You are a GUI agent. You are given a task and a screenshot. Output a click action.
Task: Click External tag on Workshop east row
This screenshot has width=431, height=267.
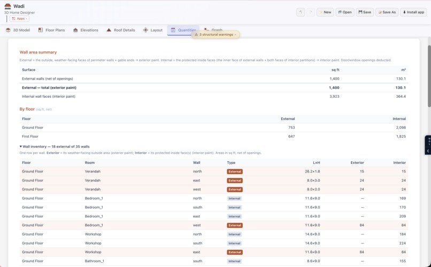(235, 252)
